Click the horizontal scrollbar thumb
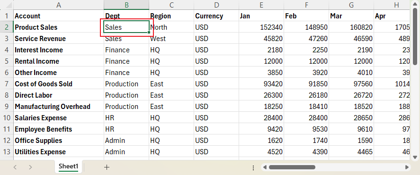The height and width of the screenshot is (175, 420). 292,167
